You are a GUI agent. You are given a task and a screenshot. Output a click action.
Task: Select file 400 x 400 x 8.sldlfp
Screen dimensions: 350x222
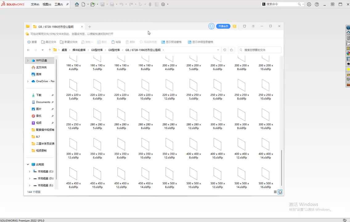[193, 148]
